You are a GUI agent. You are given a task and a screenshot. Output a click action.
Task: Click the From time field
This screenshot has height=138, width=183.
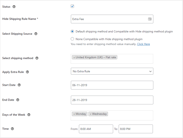pyautogui.click(x=96, y=129)
